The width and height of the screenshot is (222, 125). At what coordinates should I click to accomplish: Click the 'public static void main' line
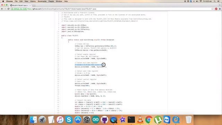[91, 40]
